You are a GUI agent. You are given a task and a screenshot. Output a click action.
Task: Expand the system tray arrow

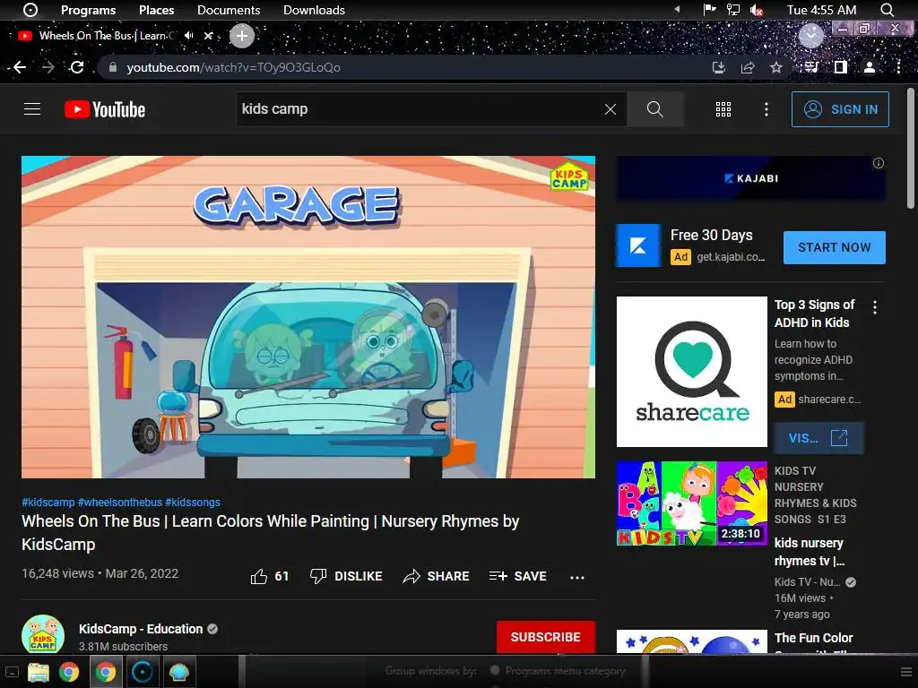(x=678, y=9)
